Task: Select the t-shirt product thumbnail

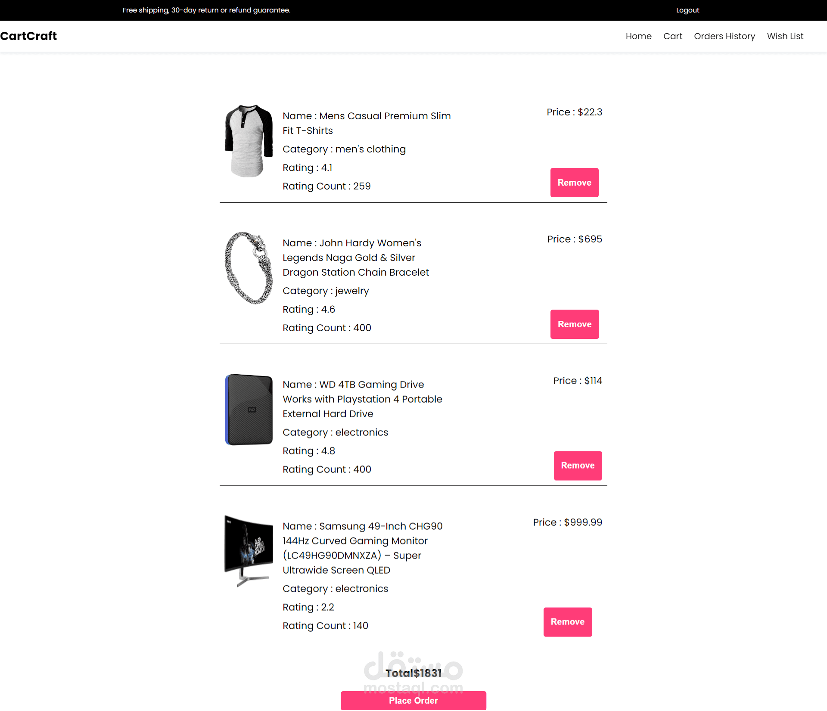Action: click(x=249, y=141)
